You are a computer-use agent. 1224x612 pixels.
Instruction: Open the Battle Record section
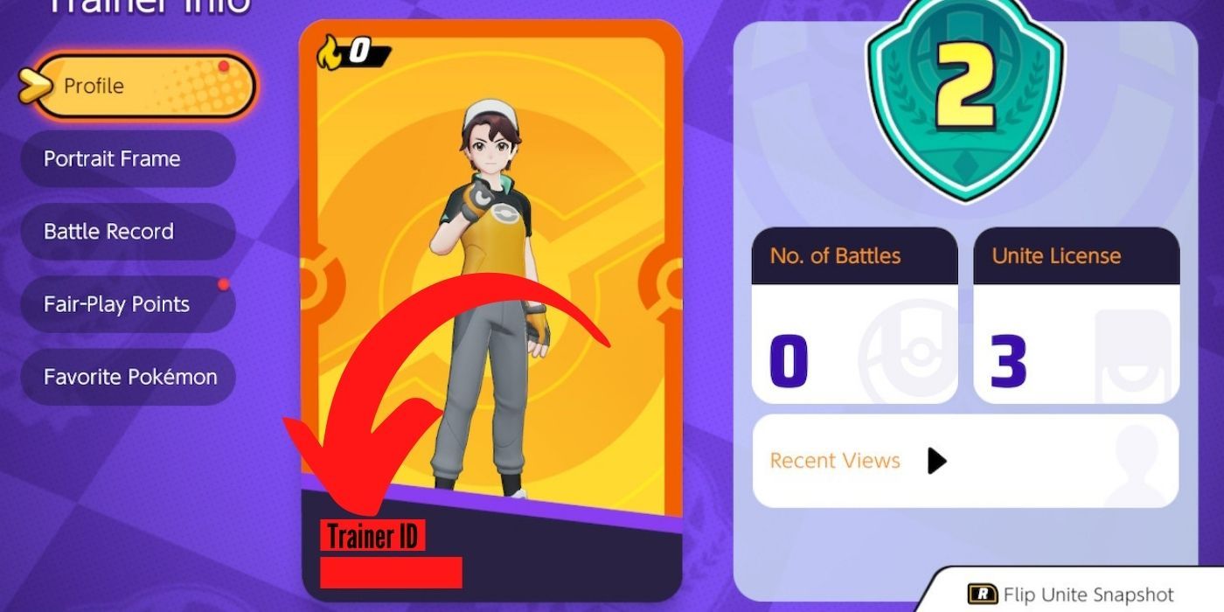tap(128, 232)
